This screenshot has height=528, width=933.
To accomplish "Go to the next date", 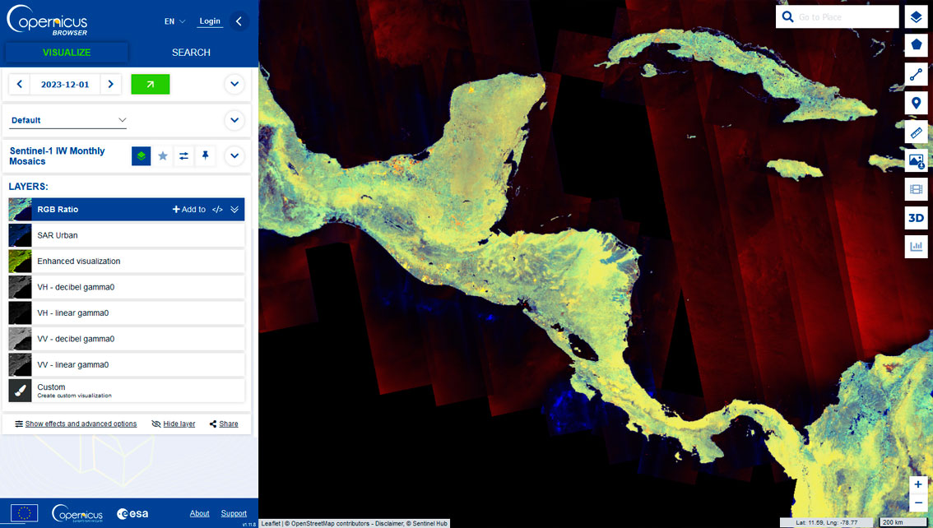I will click(x=111, y=85).
